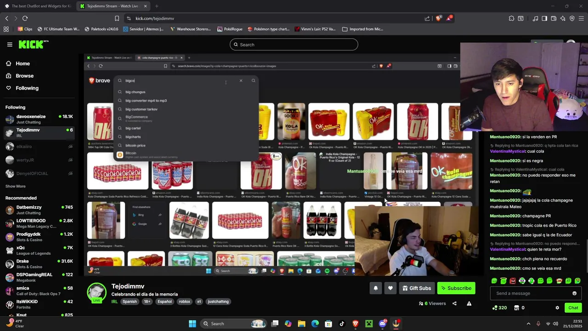
Task: Open the Kick logo homepage
Action: tap(34, 44)
